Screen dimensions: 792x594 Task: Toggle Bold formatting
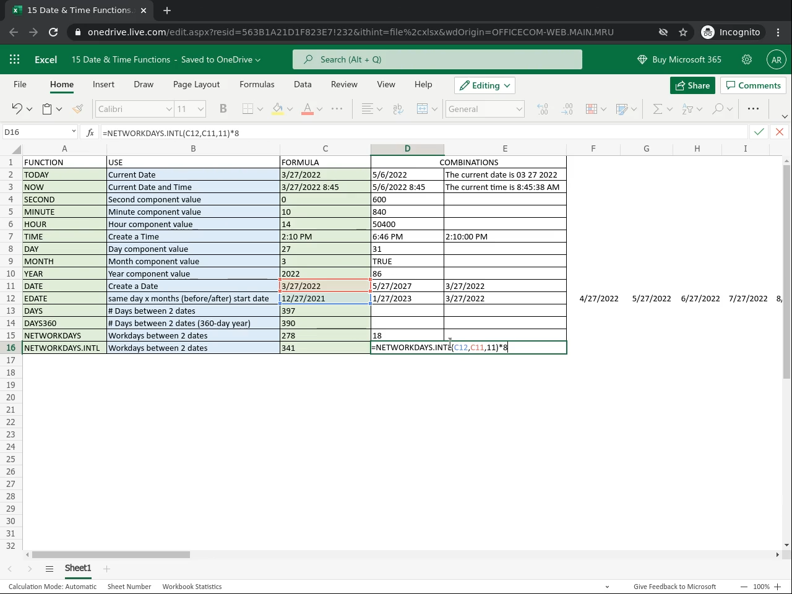pyautogui.click(x=223, y=109)
